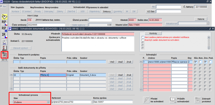Click the Nav icon at top left
215x105 pixels.
[3, 6]
